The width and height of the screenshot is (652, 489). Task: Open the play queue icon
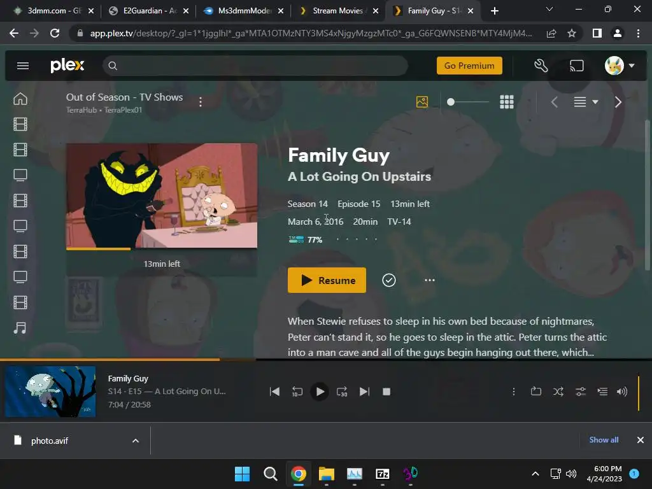pyautogui.click(x=602, y=392)
